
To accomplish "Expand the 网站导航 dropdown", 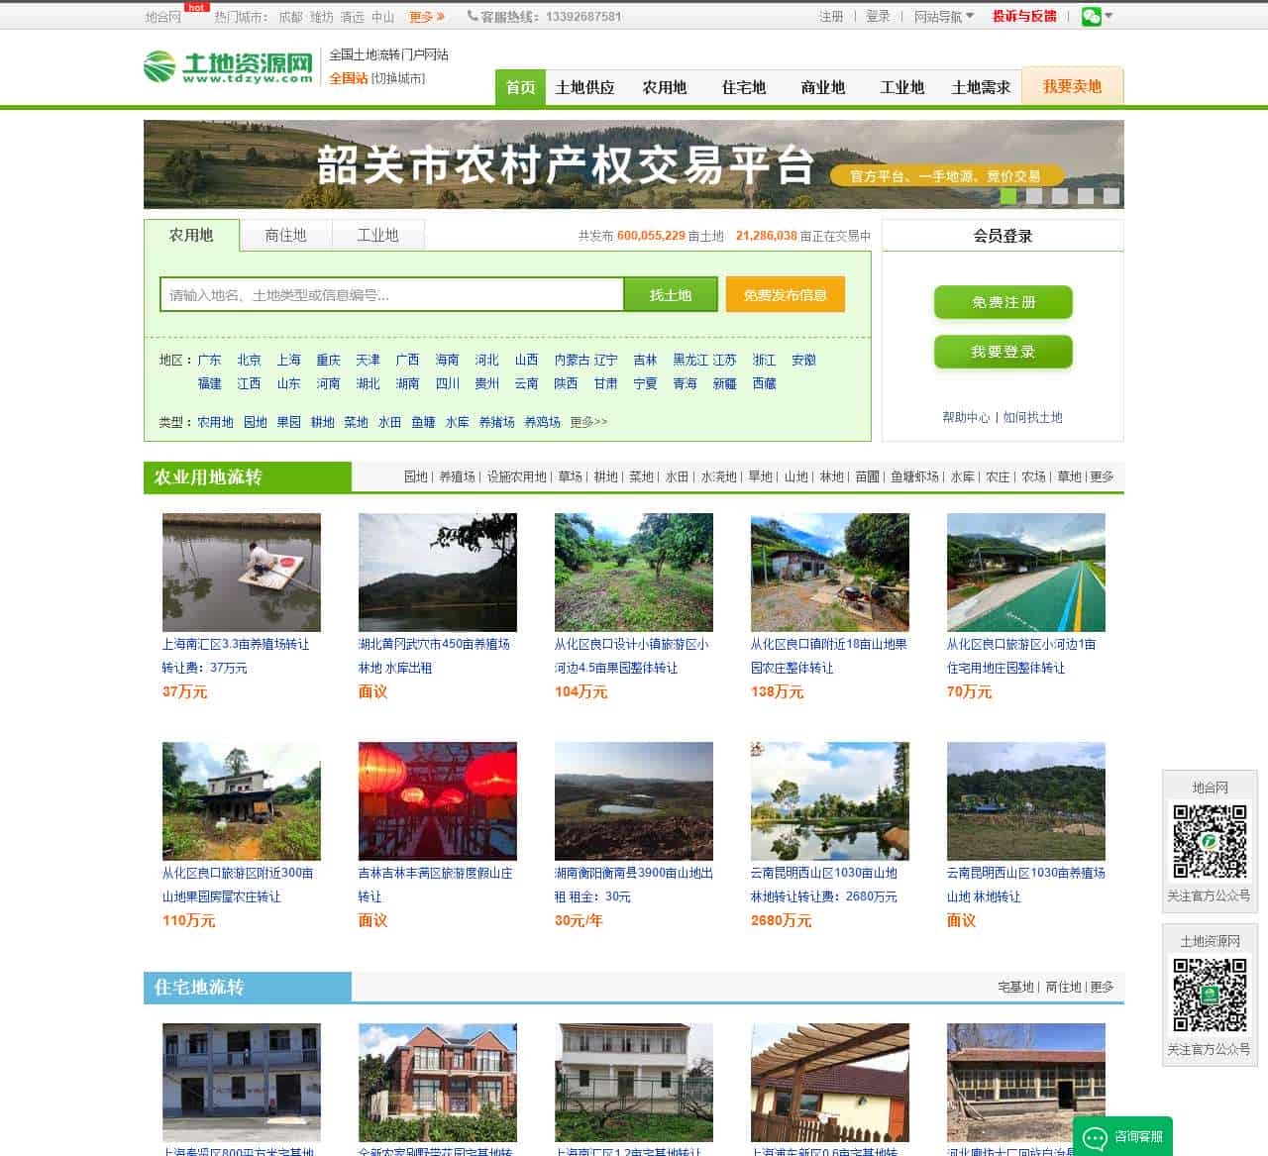I will coord(944,16).
